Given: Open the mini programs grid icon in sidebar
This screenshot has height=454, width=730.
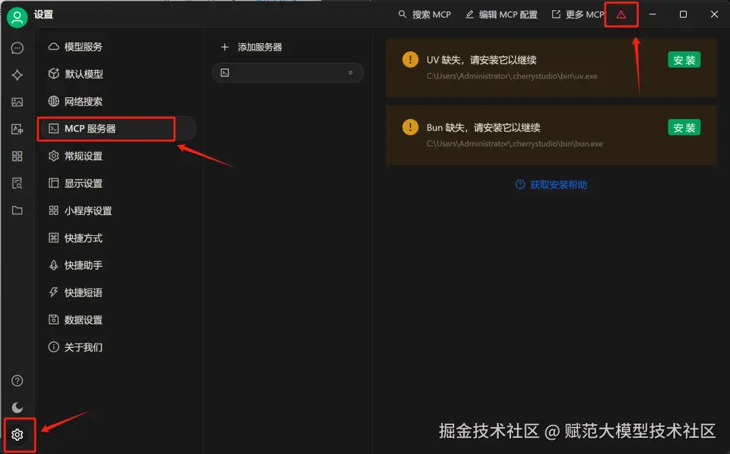Looking at the screenshot, I should pos(18,156).
